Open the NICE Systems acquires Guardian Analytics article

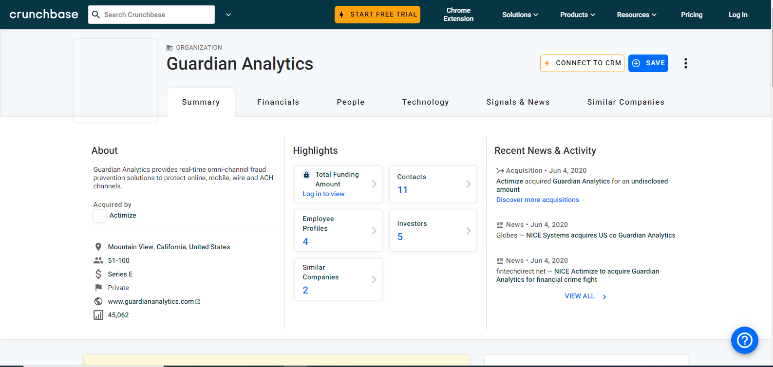[601, 236]
